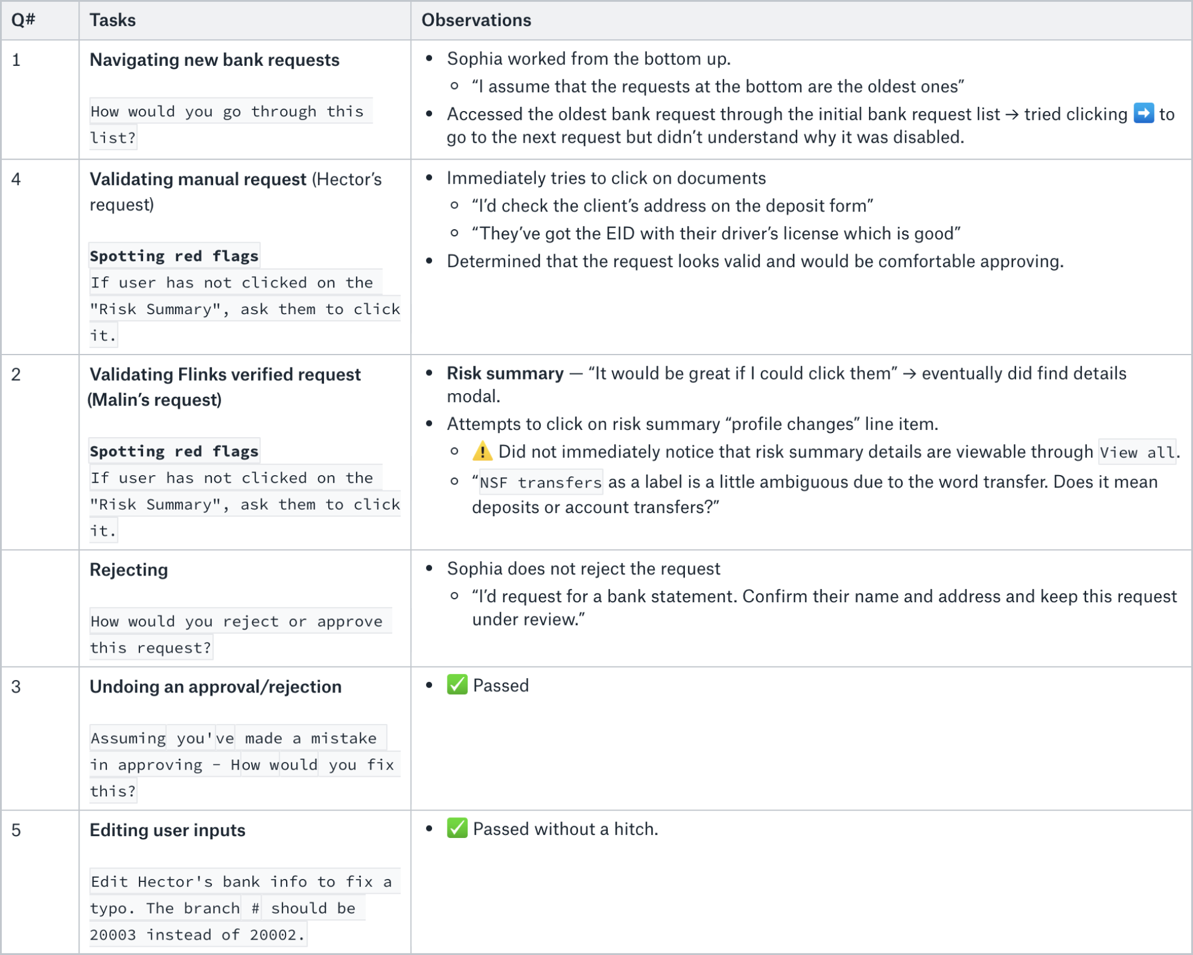Click 'Validating Flinks verified request' title
Image resolution: width=1193 pixels, height=955 pixels.
click(x=225, y=375)
